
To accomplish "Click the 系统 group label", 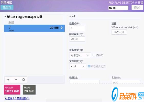I will pos(11,22).
